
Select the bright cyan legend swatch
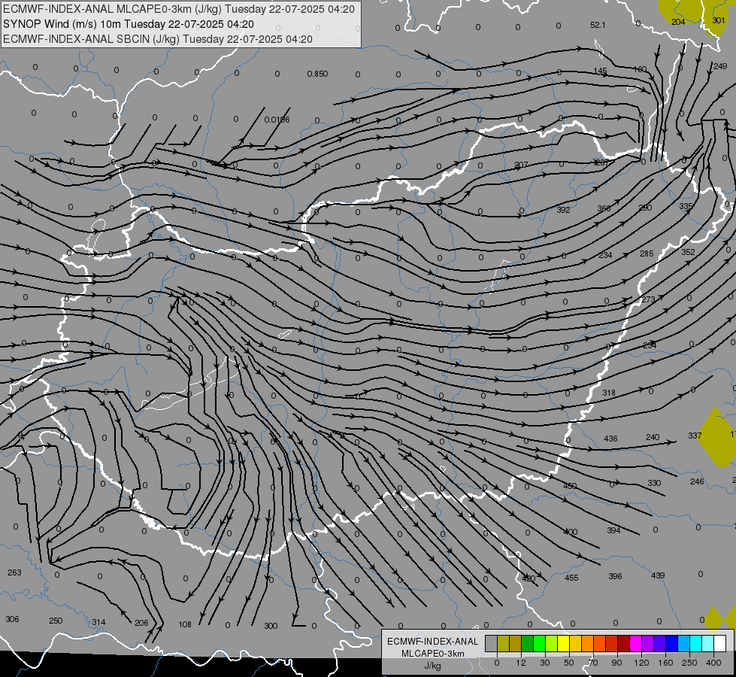tap(696, 643)
